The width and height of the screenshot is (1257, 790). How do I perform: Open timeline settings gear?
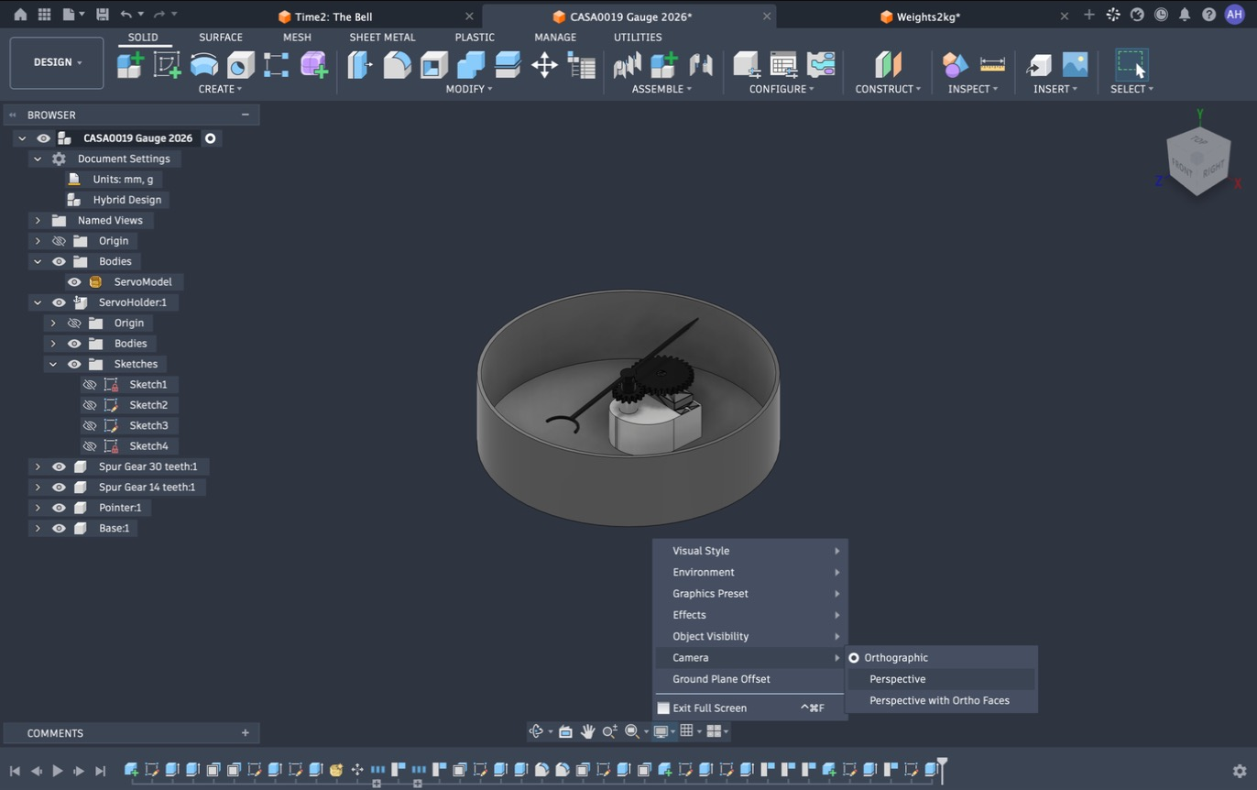click(1240, 771)
